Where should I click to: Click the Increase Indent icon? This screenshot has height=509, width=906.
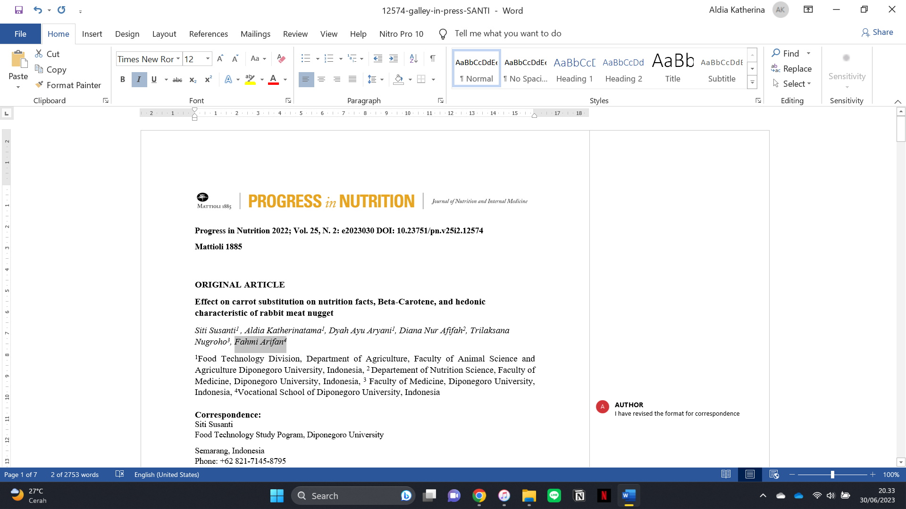coord(394,59)
